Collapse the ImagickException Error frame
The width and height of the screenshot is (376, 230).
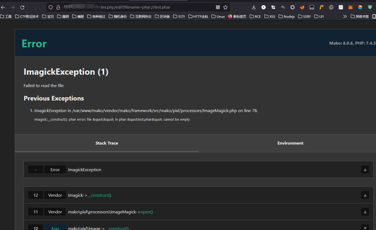365,170
